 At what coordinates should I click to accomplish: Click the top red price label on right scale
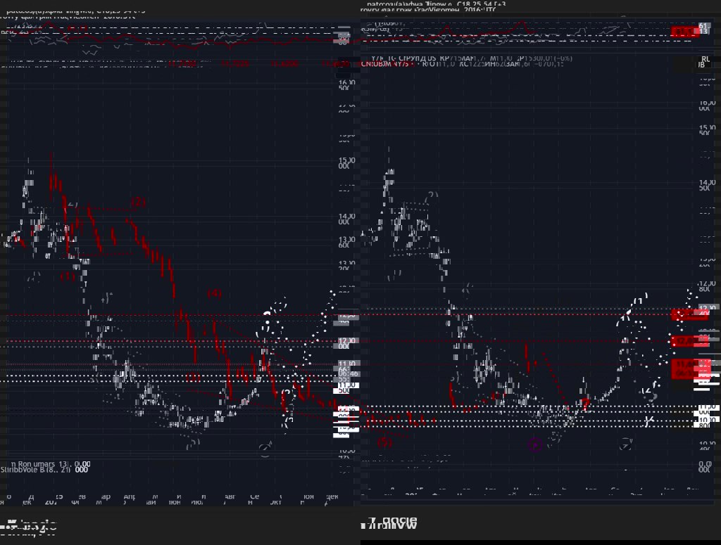(x=689, y=314)
